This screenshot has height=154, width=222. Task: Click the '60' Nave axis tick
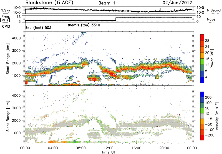coord(199,17)
